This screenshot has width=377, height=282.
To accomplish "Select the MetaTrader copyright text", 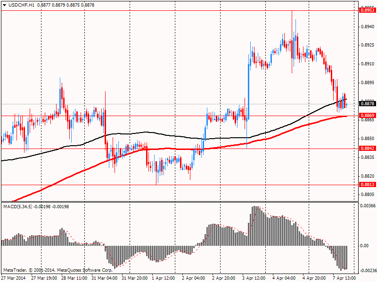I will pyautogui.click(x=57, y=270).
